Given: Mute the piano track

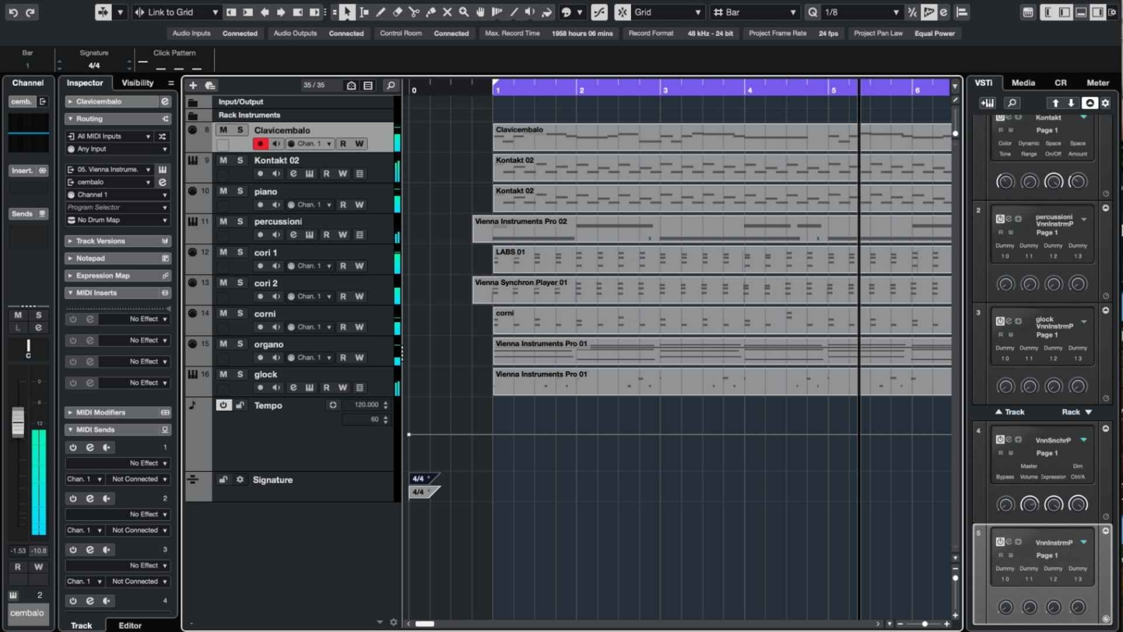Looking at the screenshot, I should click(223, 191).
